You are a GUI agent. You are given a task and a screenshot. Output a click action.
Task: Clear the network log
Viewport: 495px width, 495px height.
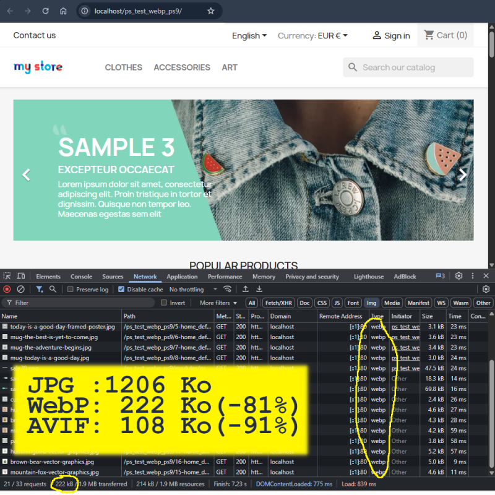[x=20, y=289]
